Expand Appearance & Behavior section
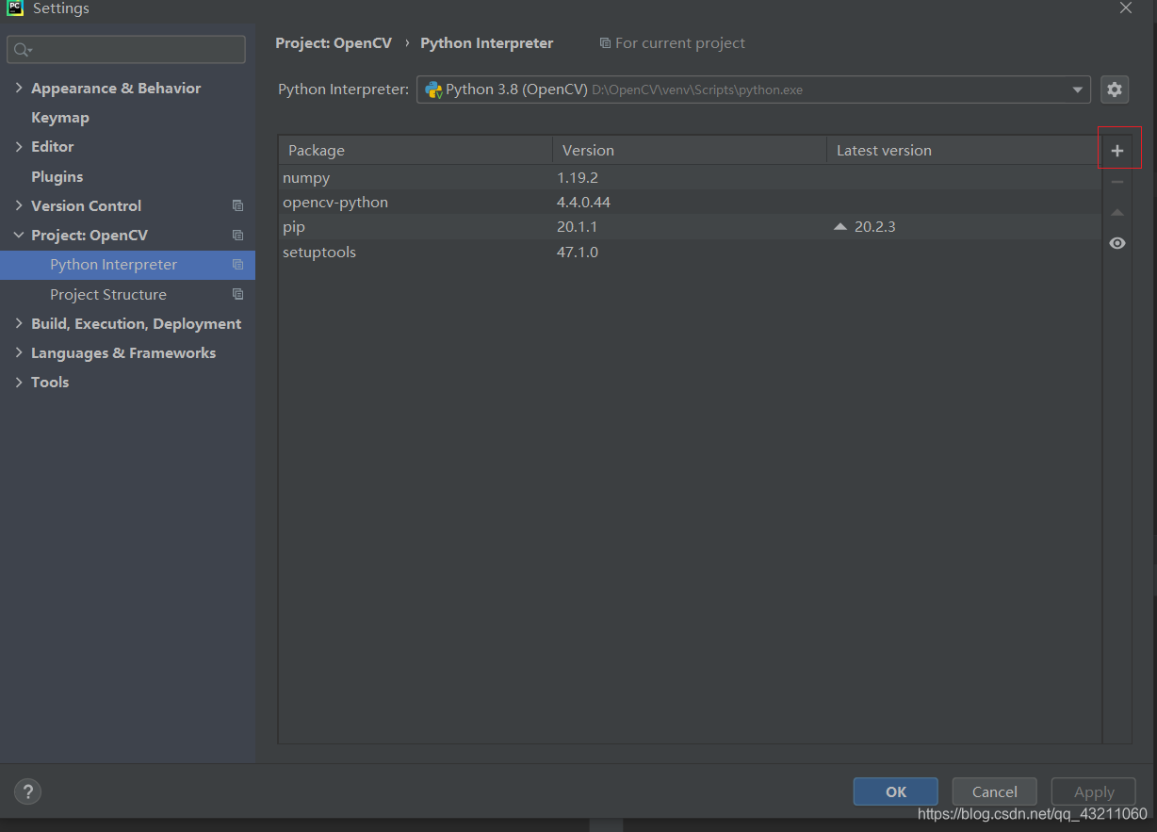 (x=19, y=88)
